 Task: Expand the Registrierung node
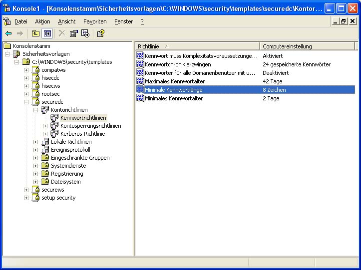35,174
